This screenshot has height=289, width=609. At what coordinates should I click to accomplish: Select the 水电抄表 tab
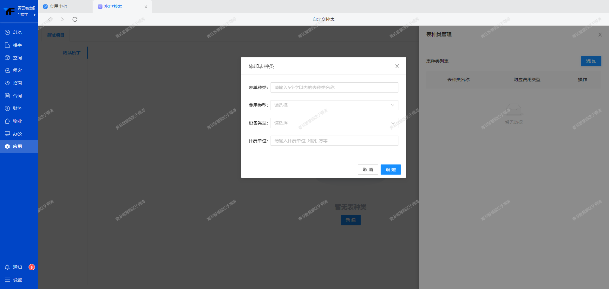pyautogui.click(x=113, y=6)
